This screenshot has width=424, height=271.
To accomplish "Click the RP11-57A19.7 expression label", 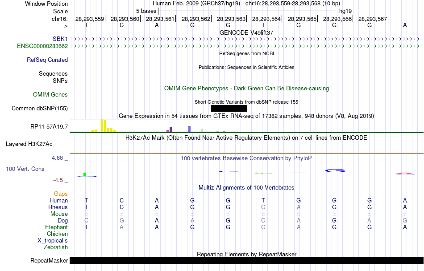I will click(x=49, y=126).
